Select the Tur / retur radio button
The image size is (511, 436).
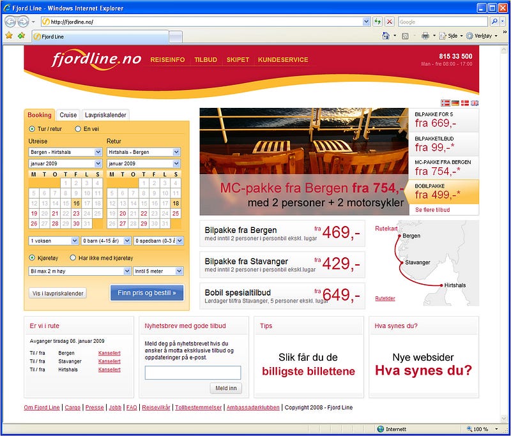point(31,129)
